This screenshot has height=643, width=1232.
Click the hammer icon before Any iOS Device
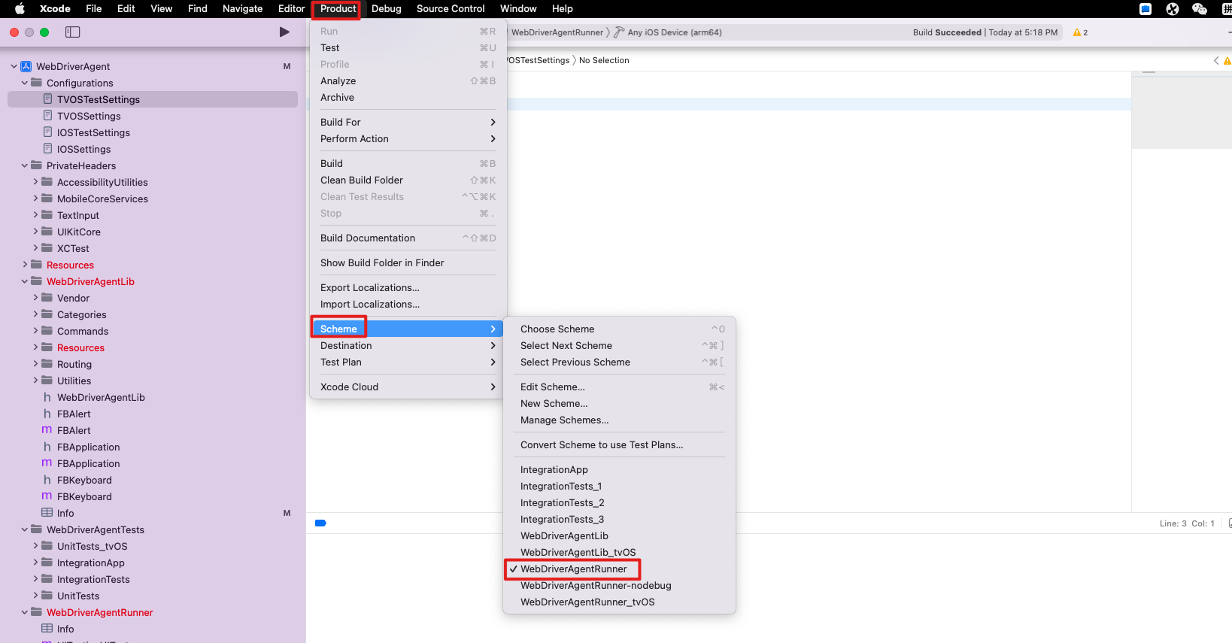coord(619,32)
